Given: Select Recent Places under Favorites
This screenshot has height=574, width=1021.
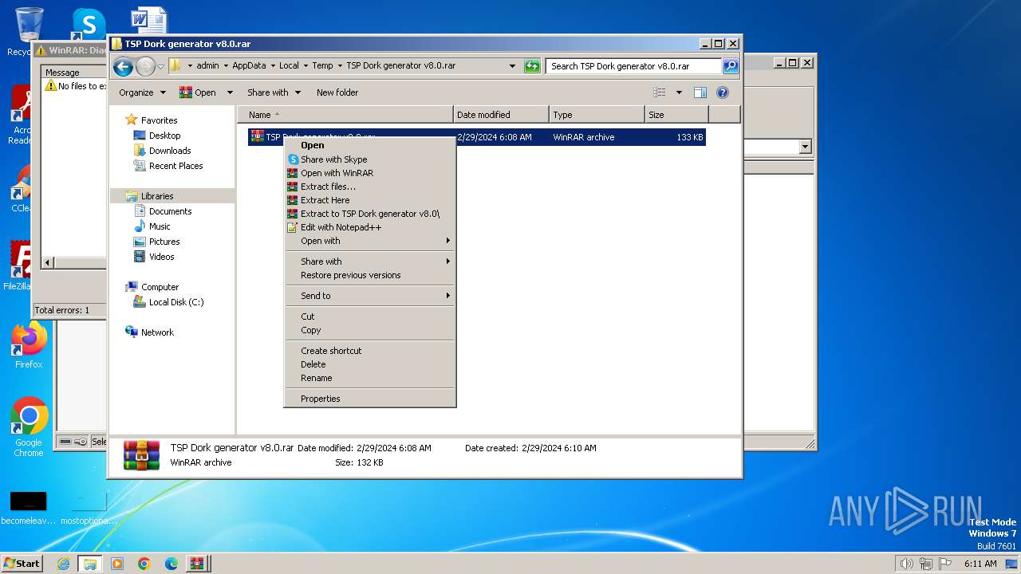Looking at the screenshot, I should pos(175,166).
